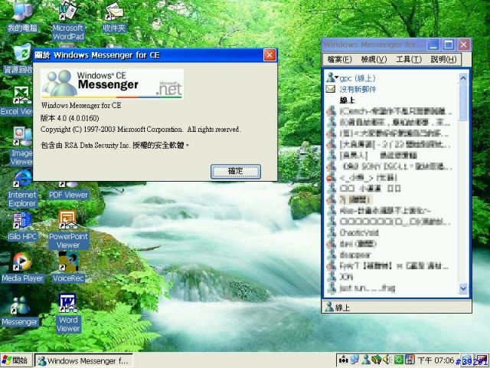The image size is (490, 368).
Task: Open the Microsoft WordPad desktop icon
Action: click(68, 21)
